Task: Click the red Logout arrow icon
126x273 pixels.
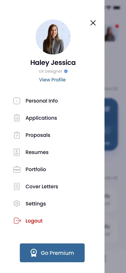Action: (x=17, y=221)
